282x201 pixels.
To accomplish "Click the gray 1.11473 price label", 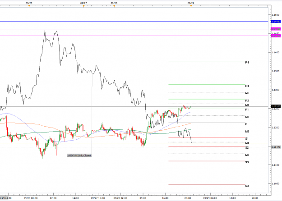I will click(x=276, y=147).
